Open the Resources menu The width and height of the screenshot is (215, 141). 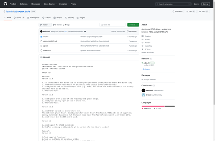[37, 4]
